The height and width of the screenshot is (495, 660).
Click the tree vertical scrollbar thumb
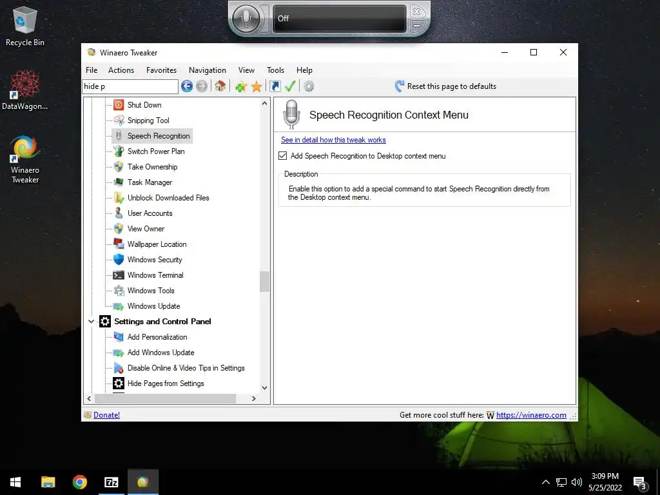(264, 282)
